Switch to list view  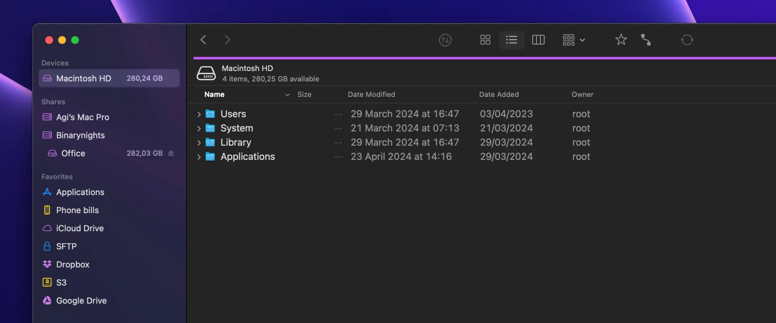pyautogui.click(x=512, y=40)
